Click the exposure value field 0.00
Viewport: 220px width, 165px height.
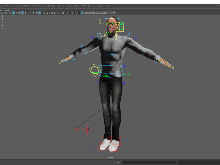click(x=67, y=13)
